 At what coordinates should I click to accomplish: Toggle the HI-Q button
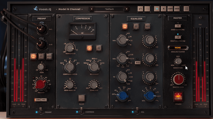(138, 63)
